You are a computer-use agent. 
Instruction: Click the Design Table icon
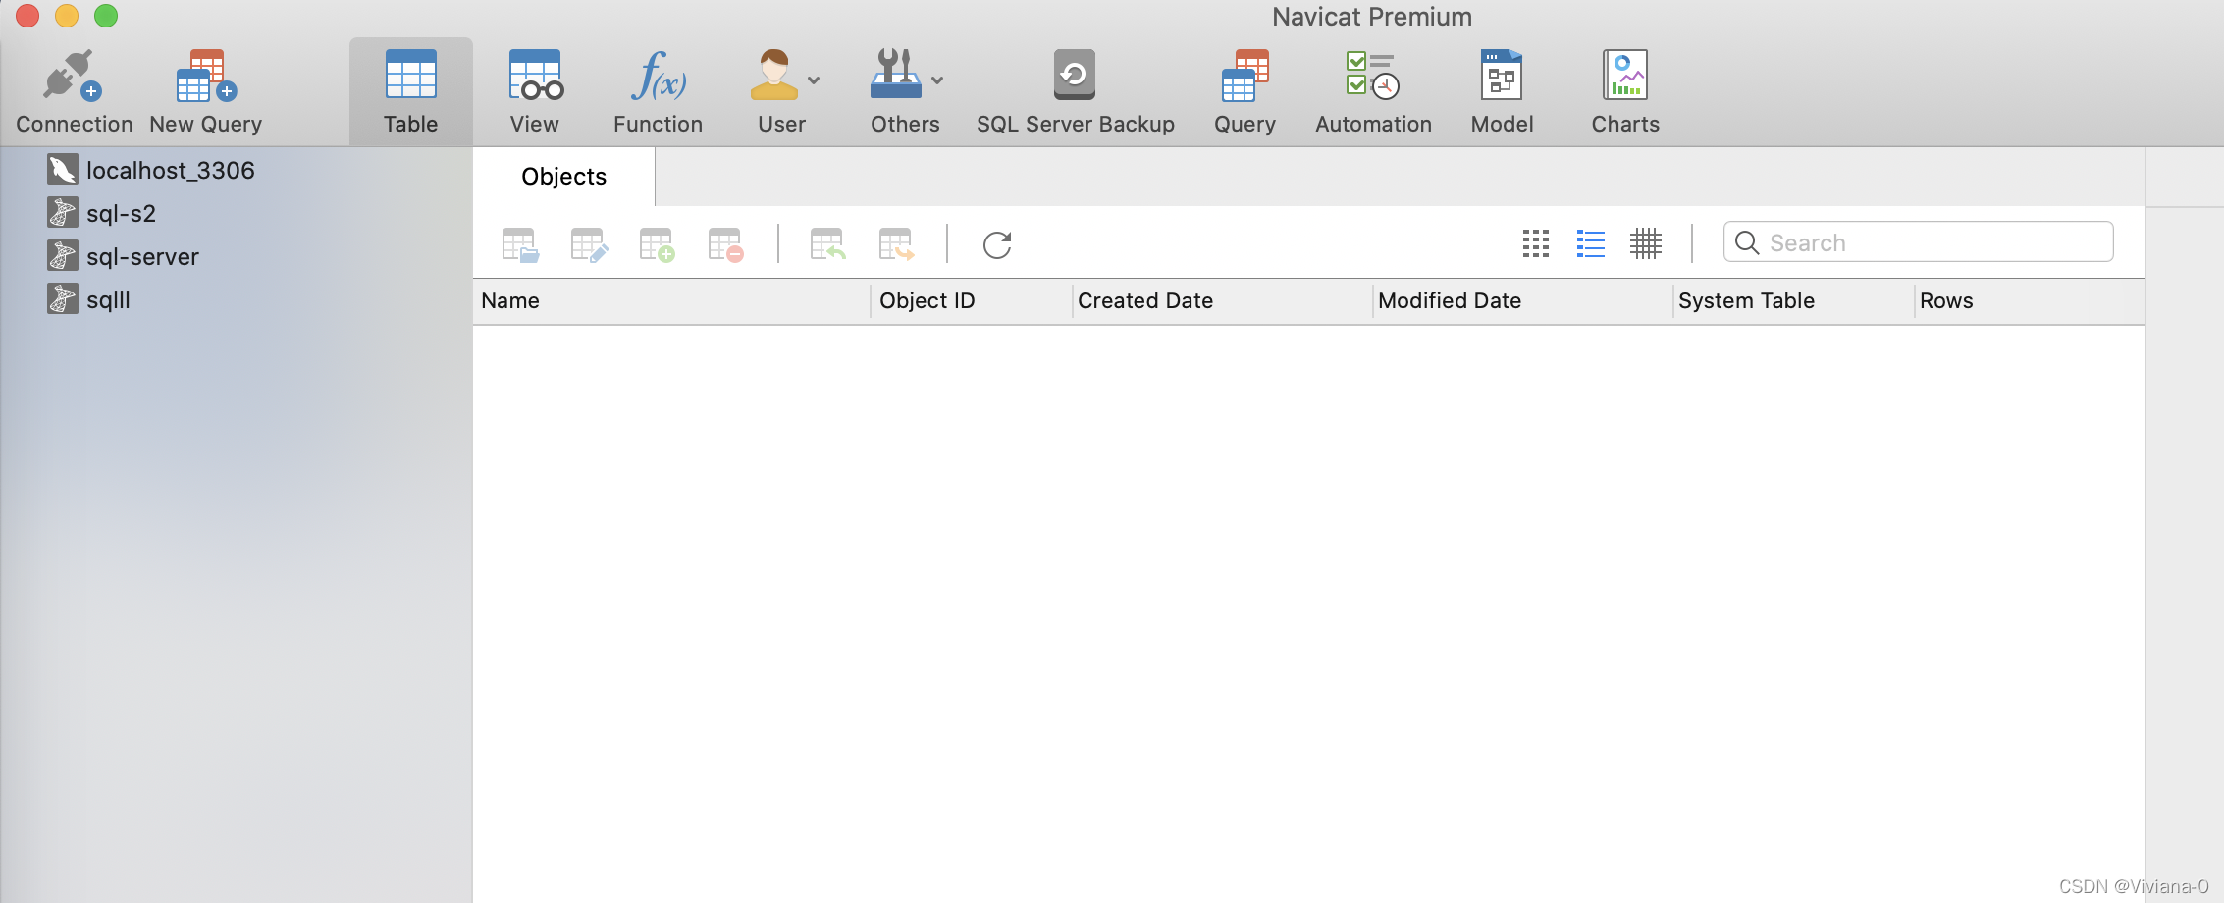(589, 244)
